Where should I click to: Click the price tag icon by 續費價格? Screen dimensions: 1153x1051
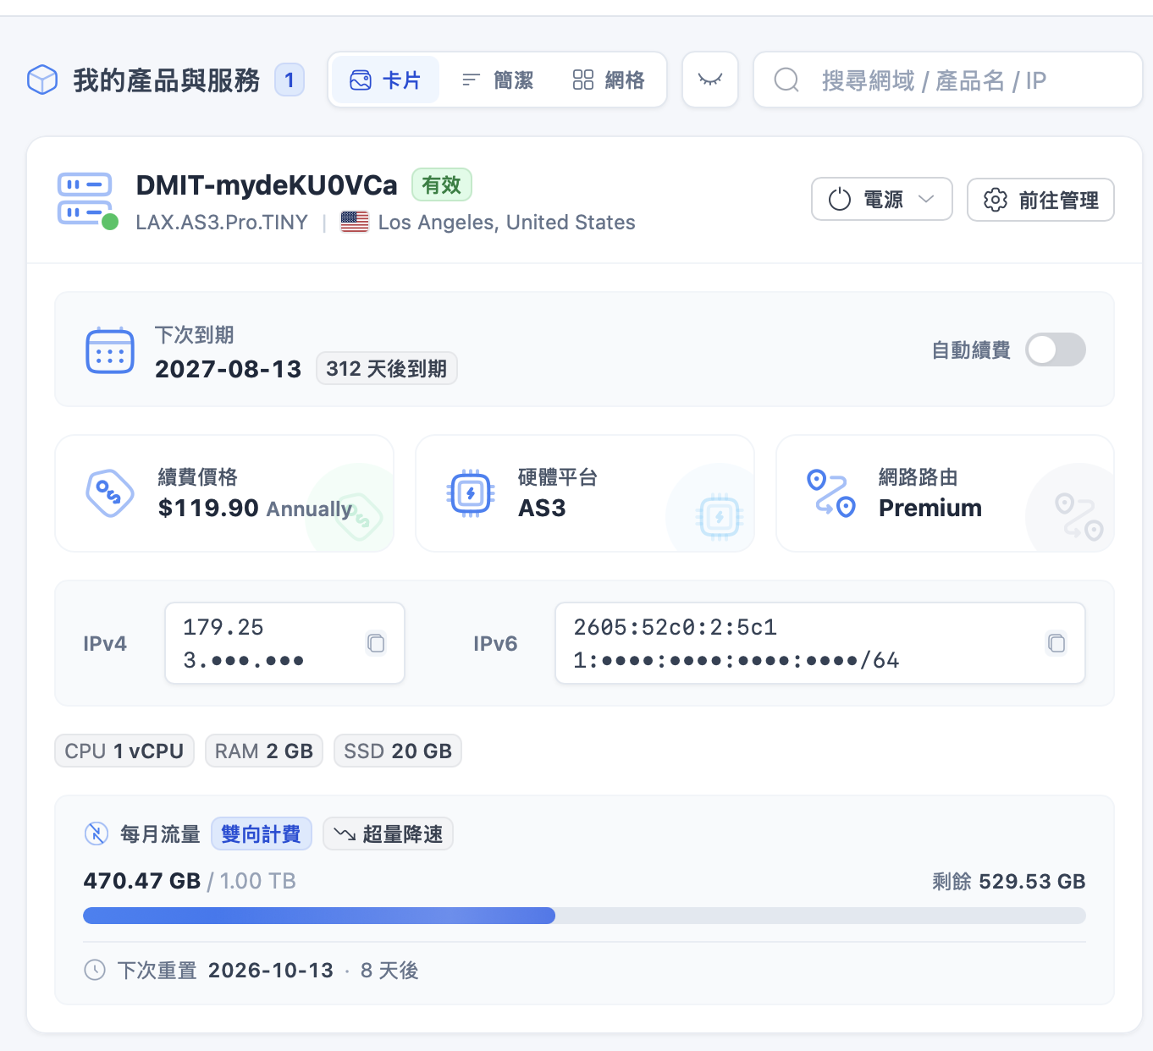(110, 492)
